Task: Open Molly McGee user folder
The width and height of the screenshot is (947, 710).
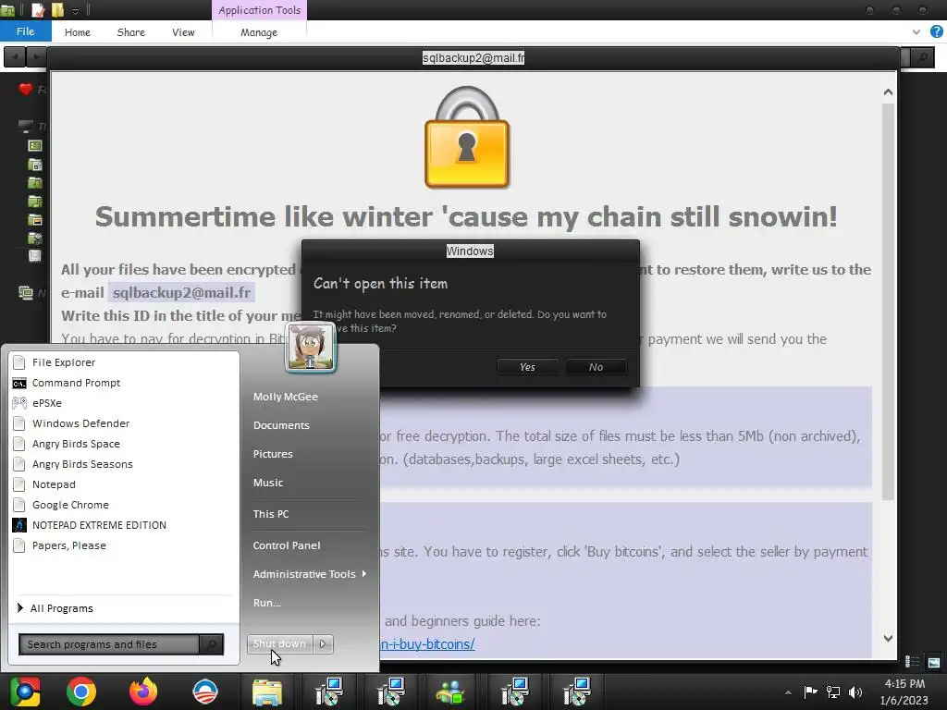Action: (286, 397)
